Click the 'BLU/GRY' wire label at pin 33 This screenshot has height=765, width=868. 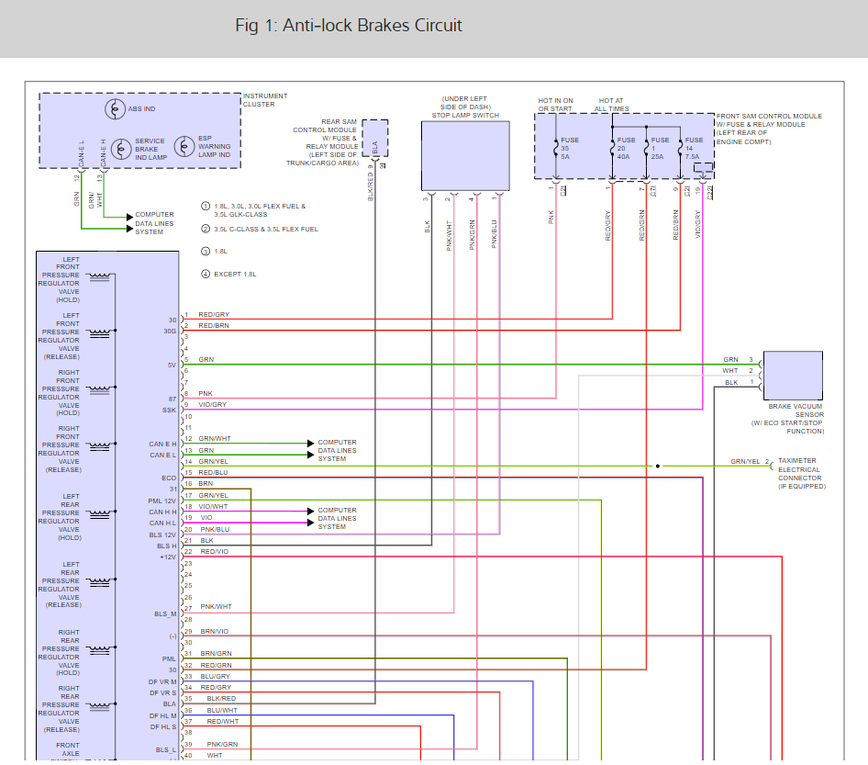(215, 676)
